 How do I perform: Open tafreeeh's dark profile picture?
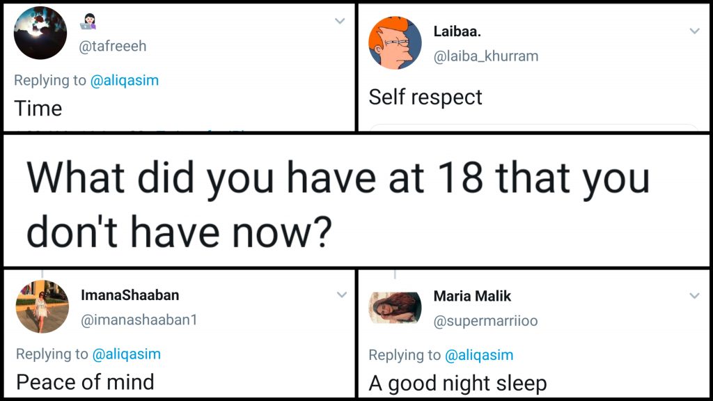tap(40, 33)
